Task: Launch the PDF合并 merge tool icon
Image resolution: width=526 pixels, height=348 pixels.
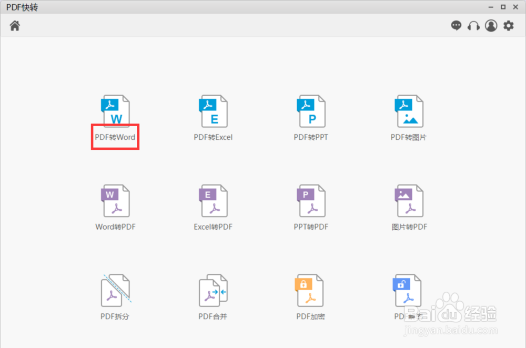Action: [213, 290]
